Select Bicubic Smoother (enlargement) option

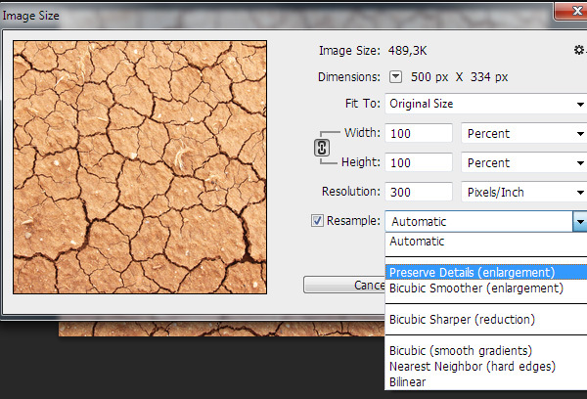(475, 288)
